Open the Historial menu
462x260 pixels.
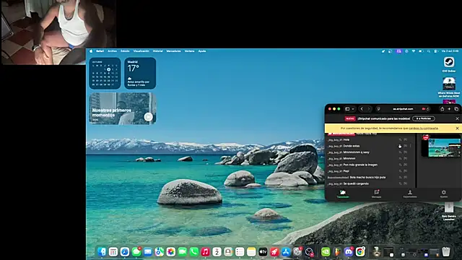point(157,51)
